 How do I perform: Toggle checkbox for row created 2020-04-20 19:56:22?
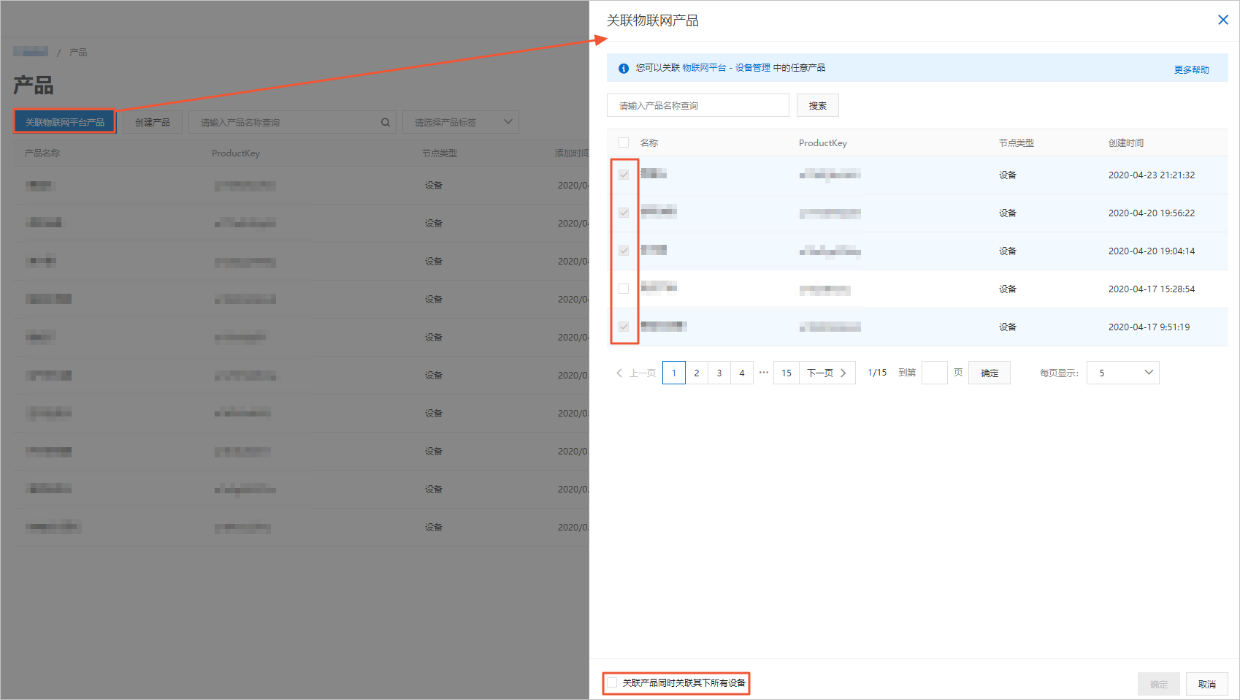point(624,213)
